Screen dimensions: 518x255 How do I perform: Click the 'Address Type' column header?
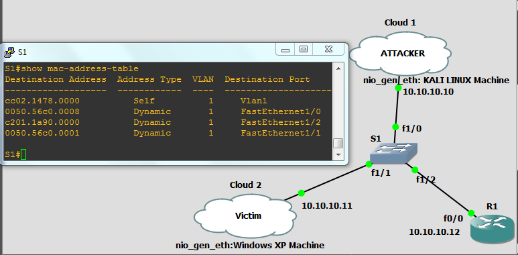coord(149,79)
